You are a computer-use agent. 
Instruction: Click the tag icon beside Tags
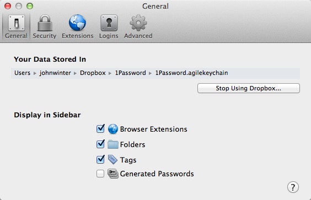[112, 160]
